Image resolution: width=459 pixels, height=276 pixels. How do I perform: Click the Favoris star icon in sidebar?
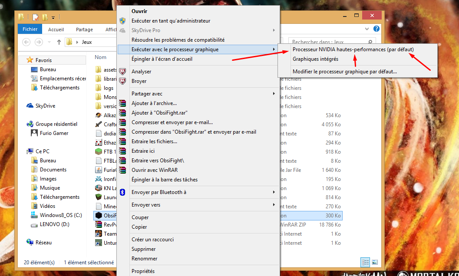tap(30, 60)
